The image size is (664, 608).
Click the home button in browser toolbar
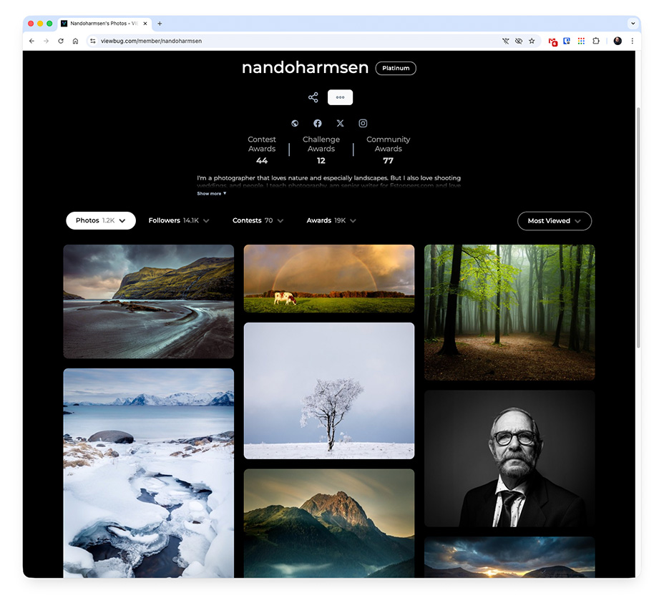click(75, 41)
